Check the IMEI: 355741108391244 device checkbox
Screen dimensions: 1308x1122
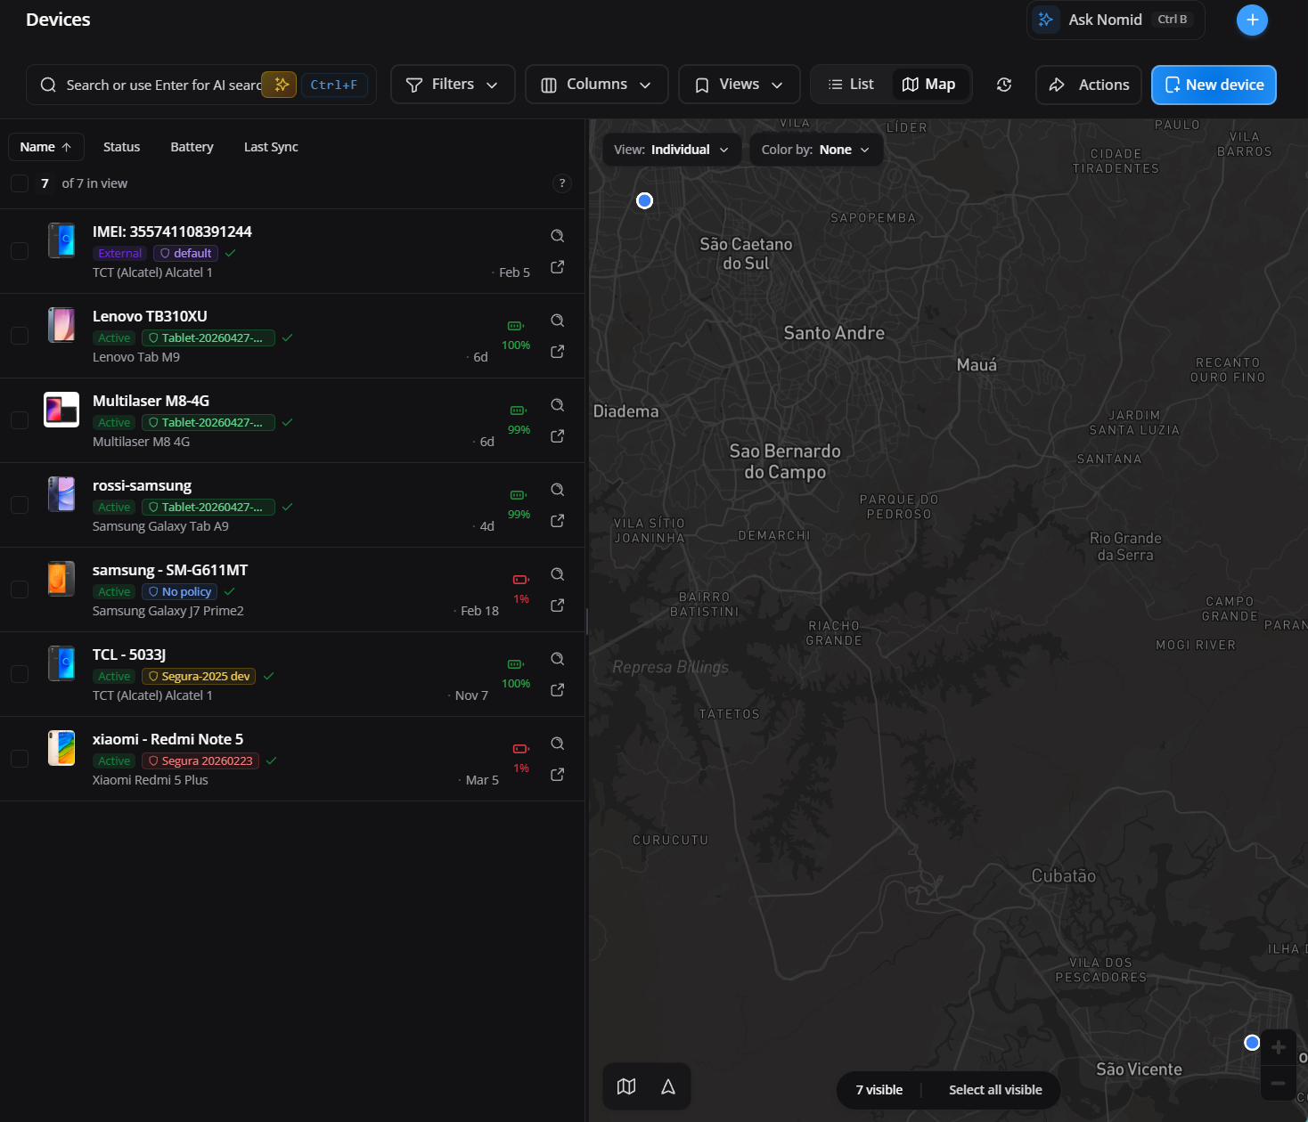pos(20,251)
